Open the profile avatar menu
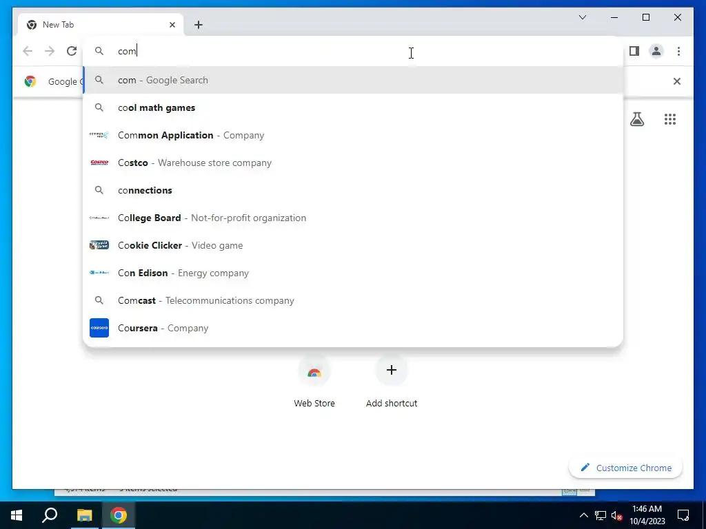 pyautogui.click(x=656, y=51)
